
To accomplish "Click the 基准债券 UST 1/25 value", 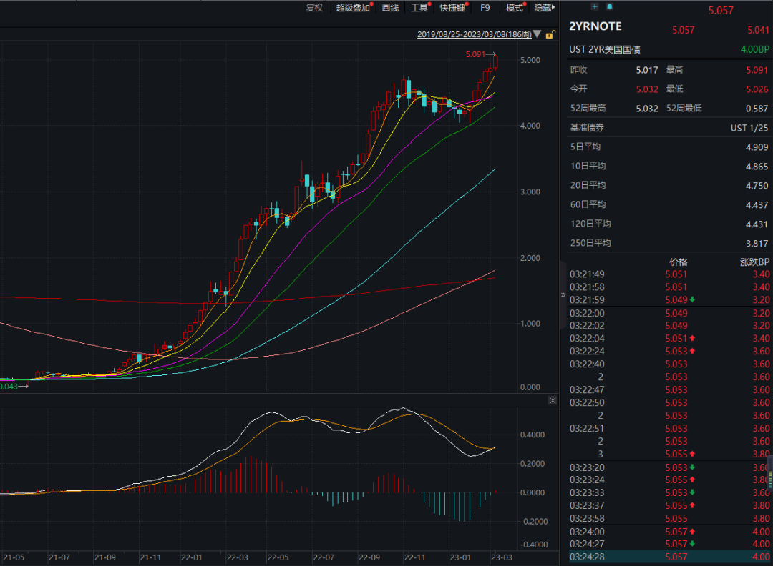I will pyautogui.click(x=749, y=128).
